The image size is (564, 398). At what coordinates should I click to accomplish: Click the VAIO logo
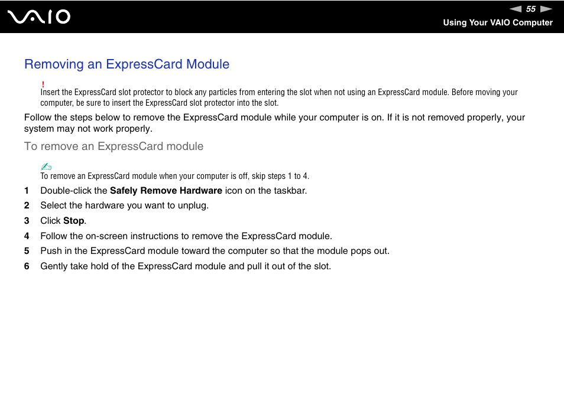[x=39, y=17]
